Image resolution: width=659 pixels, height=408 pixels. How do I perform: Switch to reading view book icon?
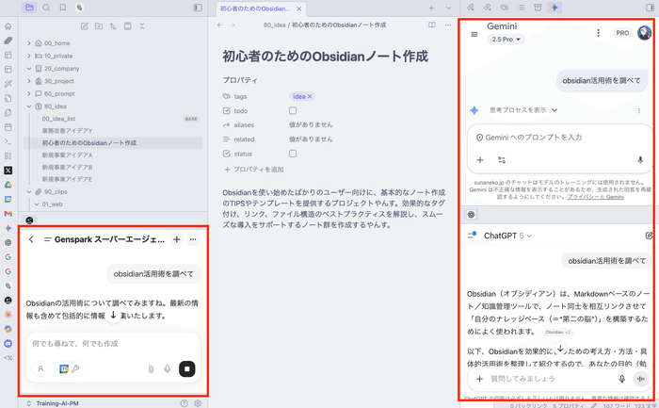click(x=431, y=24)
